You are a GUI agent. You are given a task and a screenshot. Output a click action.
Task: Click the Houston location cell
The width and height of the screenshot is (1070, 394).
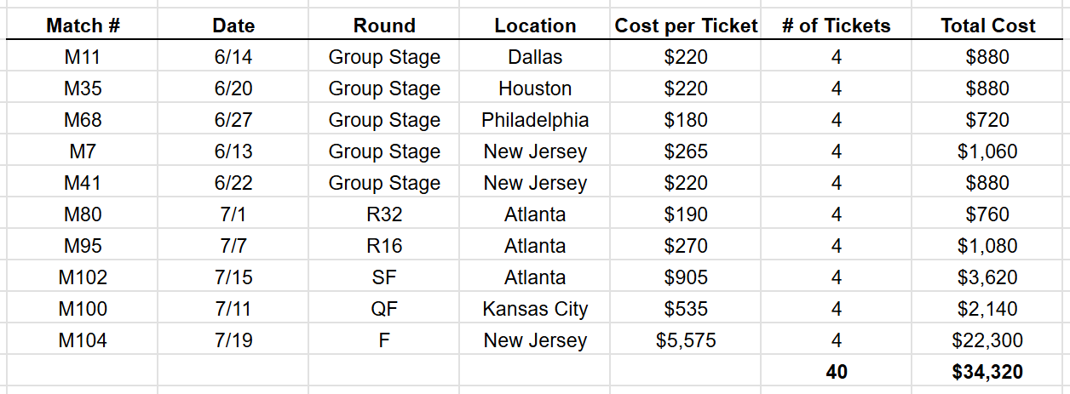[535, 89]
